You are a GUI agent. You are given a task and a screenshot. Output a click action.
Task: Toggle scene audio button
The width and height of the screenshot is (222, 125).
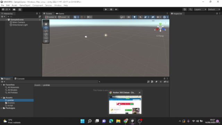tap(140, 17)
